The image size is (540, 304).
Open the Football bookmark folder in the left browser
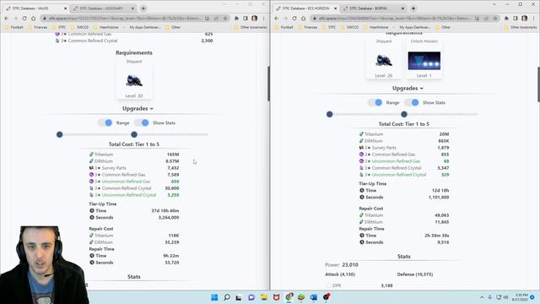(13, 27)
